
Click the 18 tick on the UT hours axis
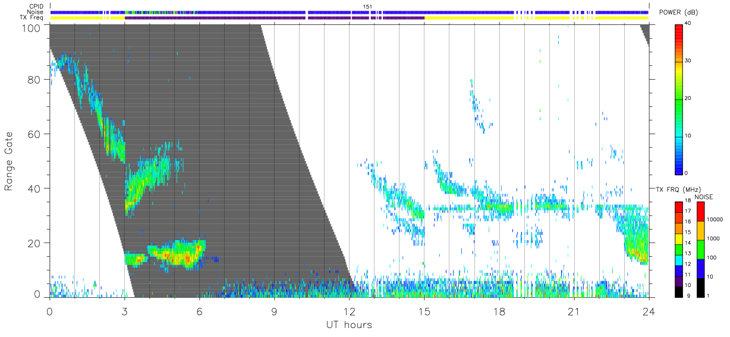499,310
